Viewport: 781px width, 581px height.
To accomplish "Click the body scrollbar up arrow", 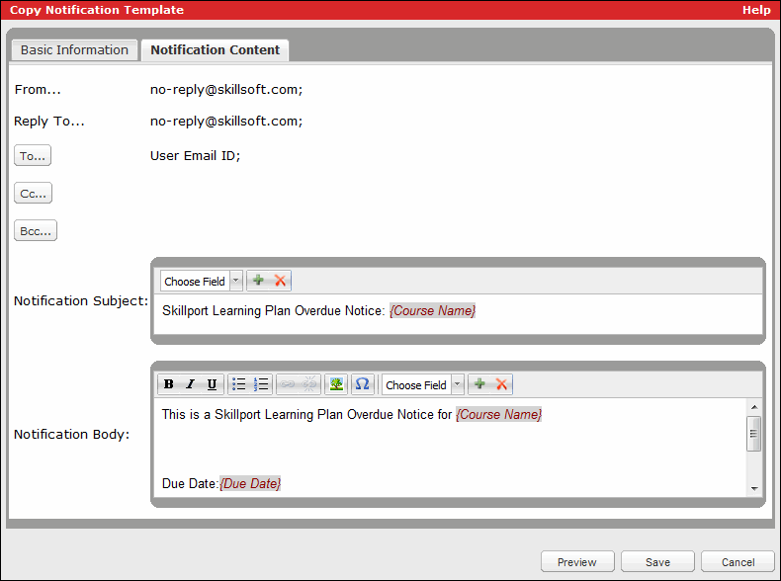I will coord(754,407).
